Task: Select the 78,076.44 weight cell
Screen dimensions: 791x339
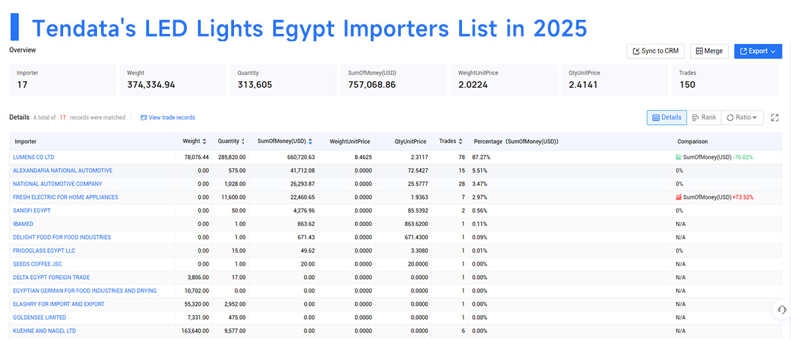Action: 193,158
